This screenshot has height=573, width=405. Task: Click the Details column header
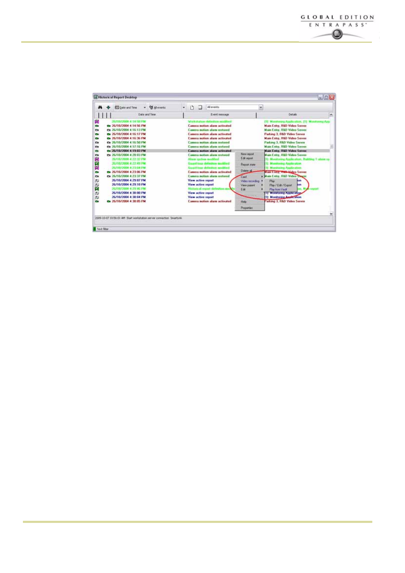[x=293, y=115]
